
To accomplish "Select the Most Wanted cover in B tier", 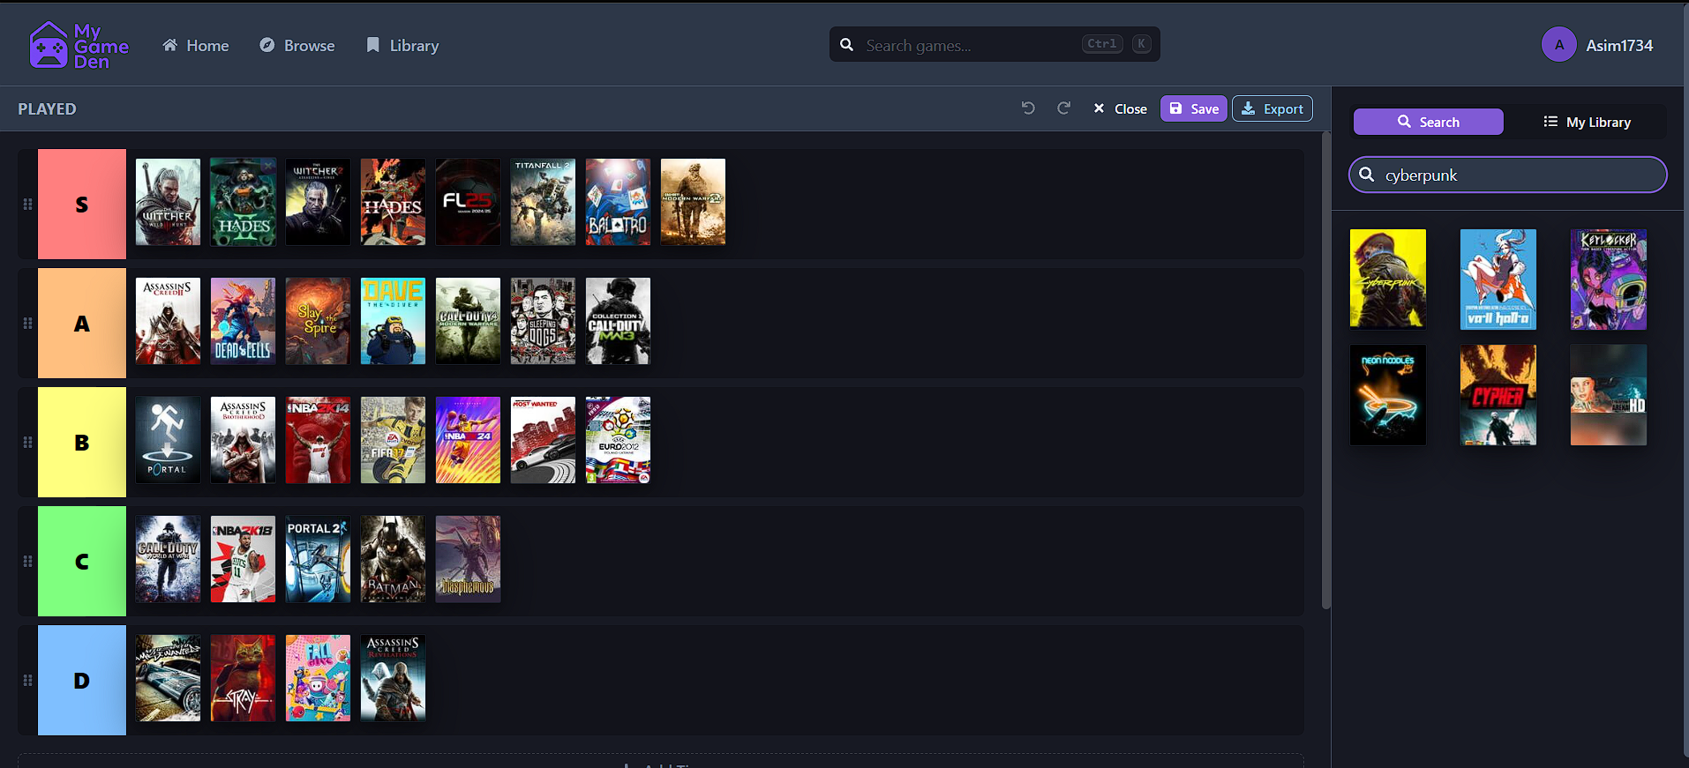I will pyautogui.click(x=543, y=440).
